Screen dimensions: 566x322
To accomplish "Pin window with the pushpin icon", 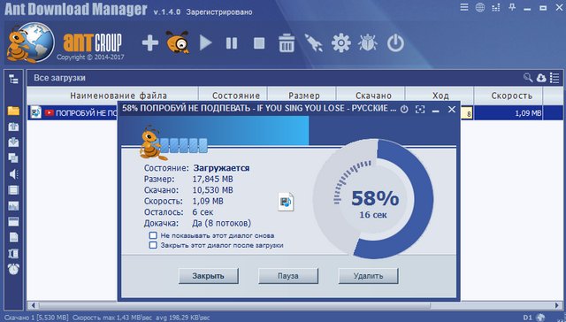I will [512, 7].
